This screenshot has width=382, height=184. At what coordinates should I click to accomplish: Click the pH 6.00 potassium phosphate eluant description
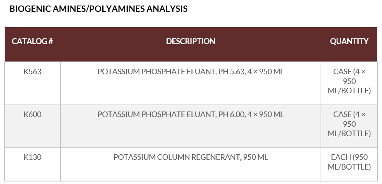tap(191, 114)
